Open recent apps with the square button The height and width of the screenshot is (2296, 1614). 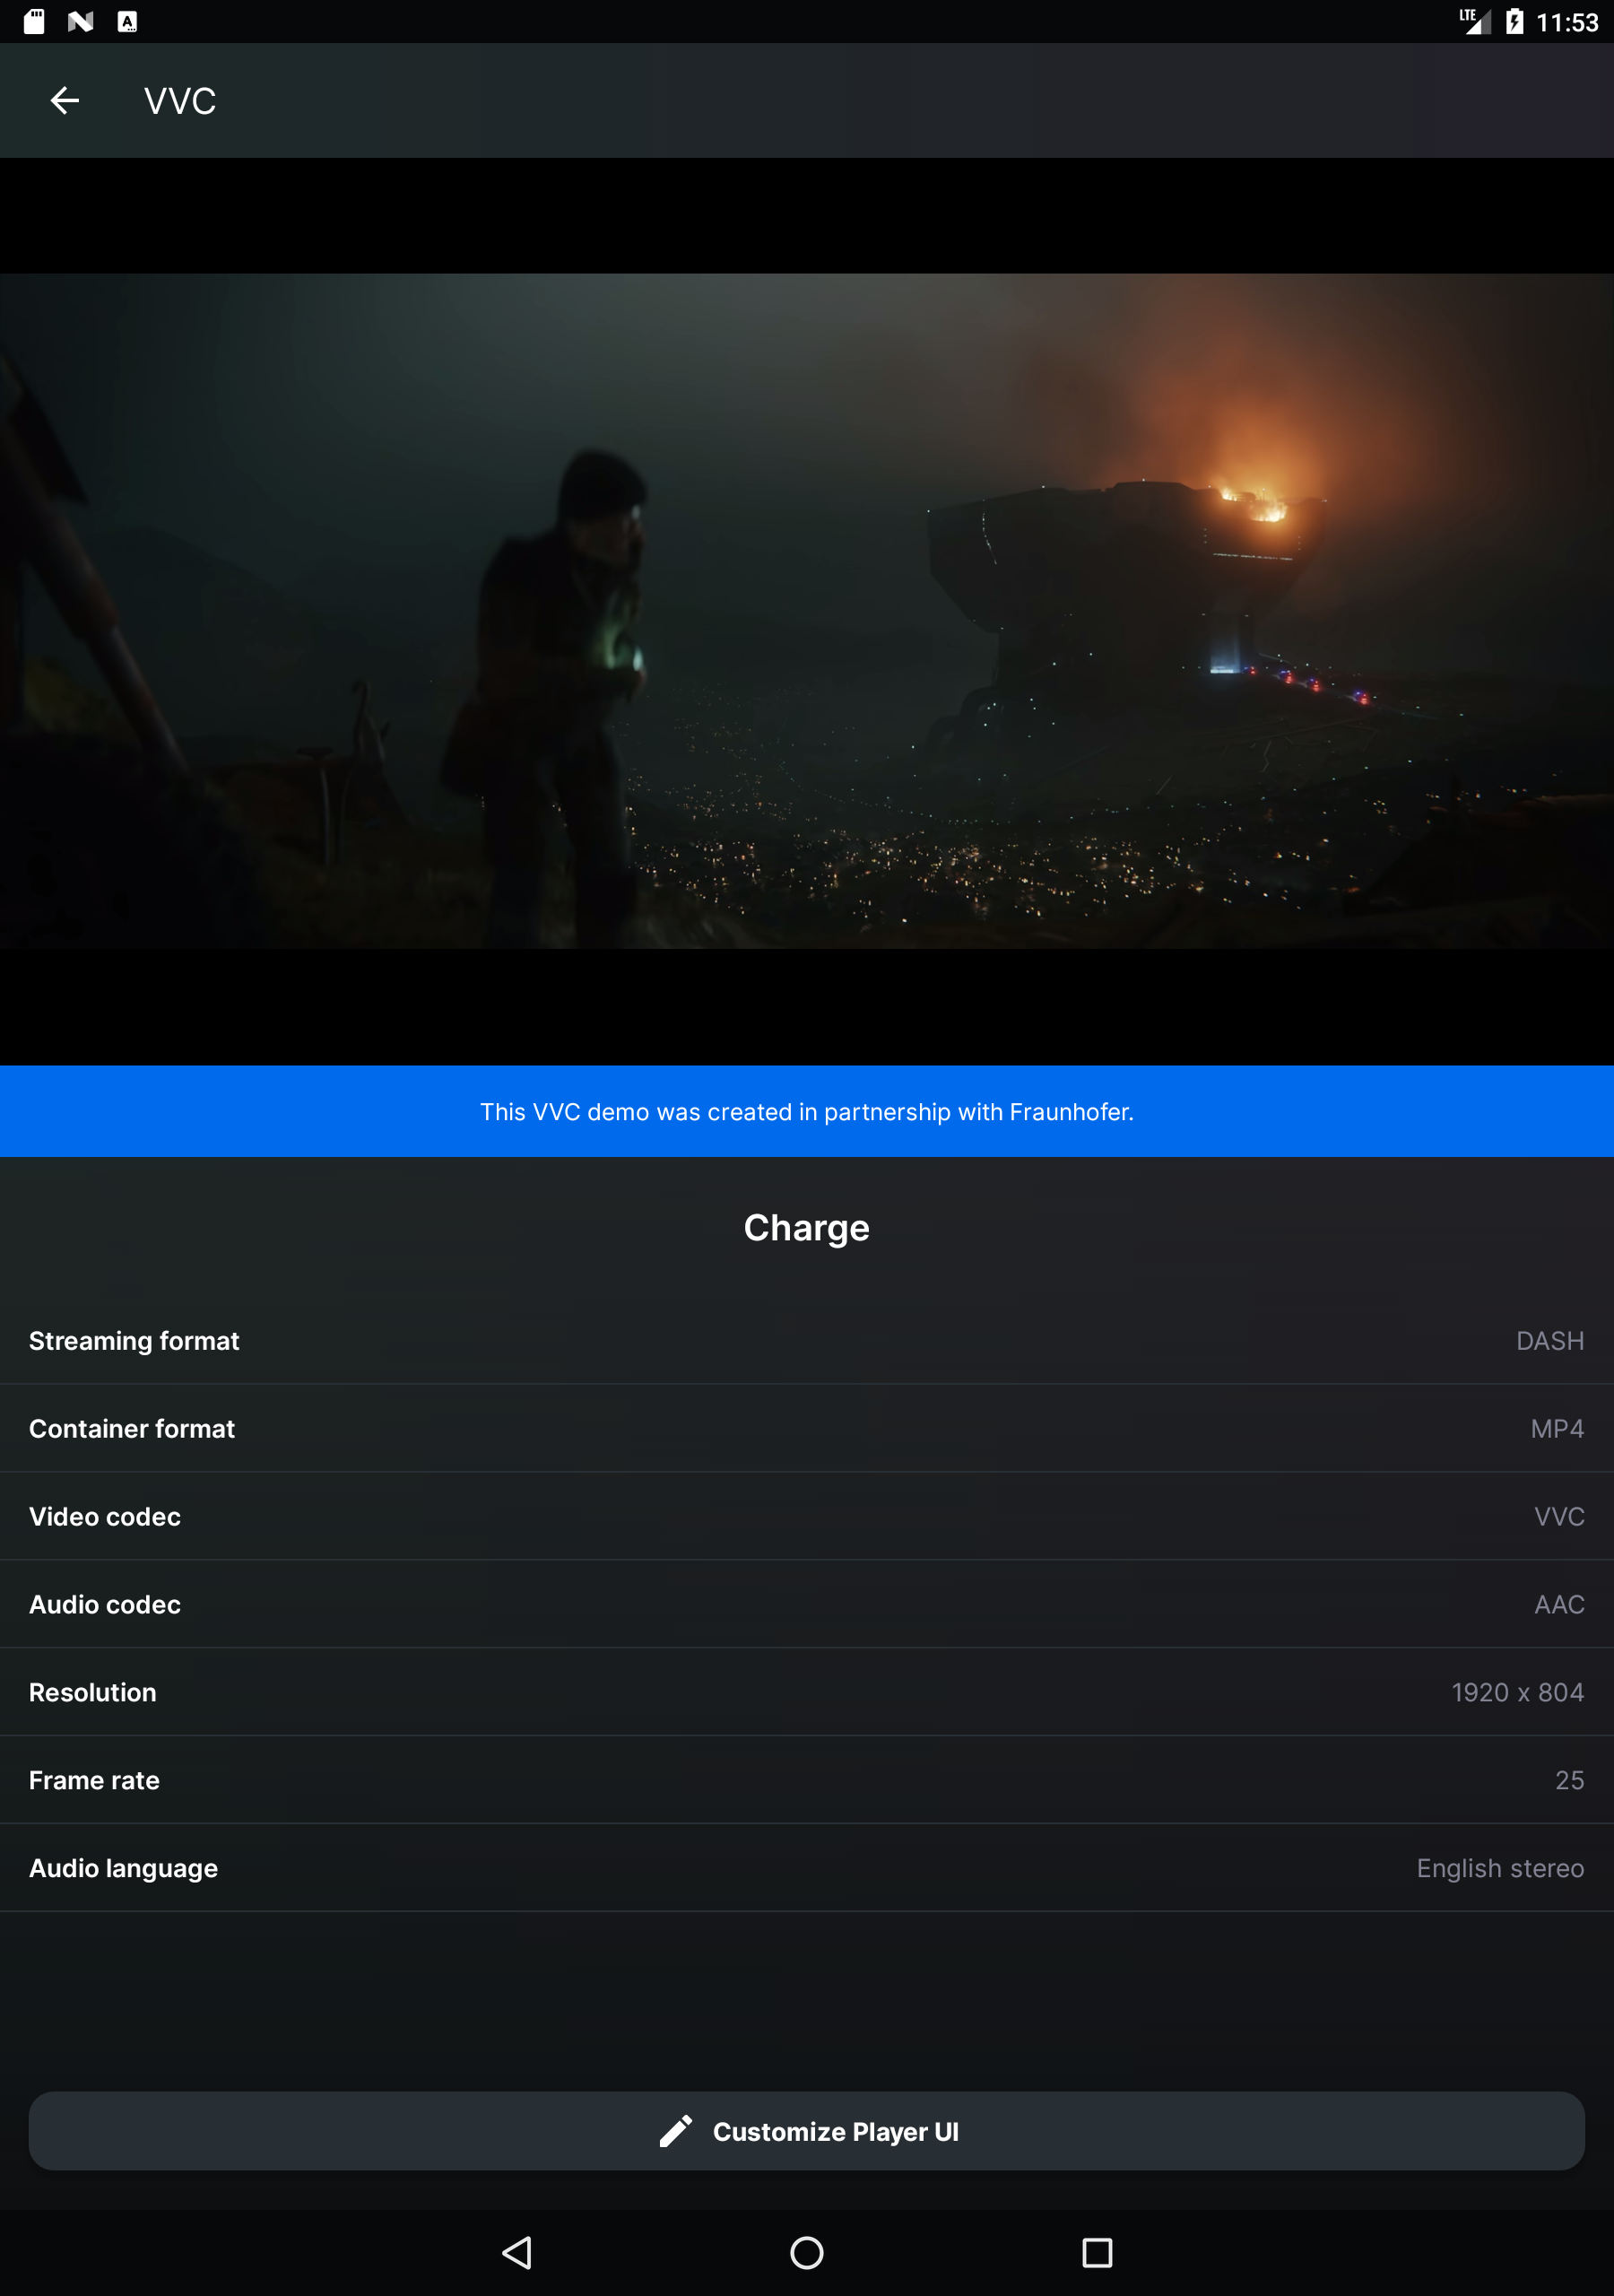click(x=1097, y=2252)
